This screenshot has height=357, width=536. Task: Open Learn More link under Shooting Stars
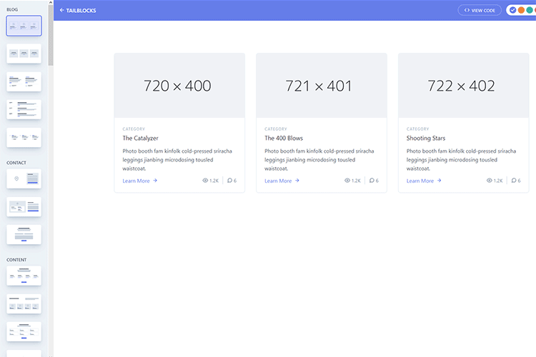424,181
